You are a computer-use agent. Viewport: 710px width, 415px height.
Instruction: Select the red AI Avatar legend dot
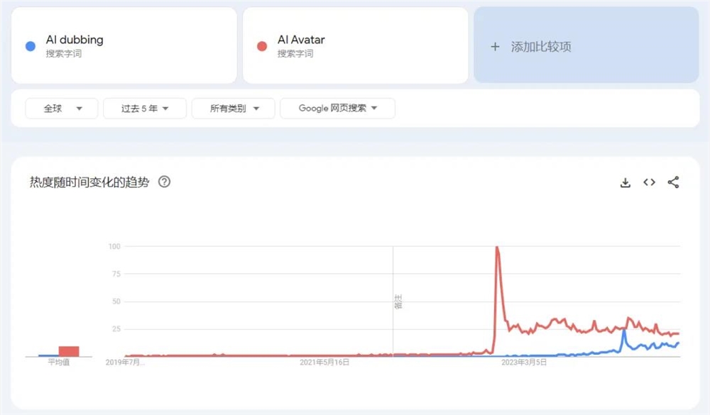click(262, 45)
